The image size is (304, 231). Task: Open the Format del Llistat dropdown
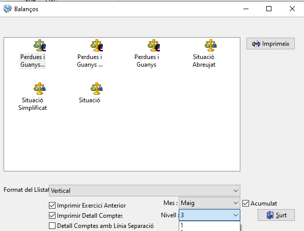pyautogui.click(x=145, y=190)
